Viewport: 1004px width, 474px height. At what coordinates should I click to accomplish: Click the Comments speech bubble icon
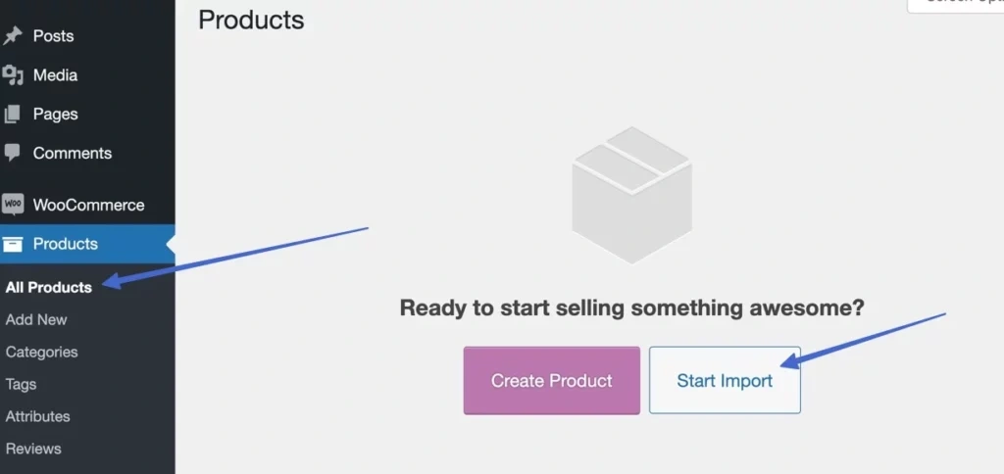[12, 153]
